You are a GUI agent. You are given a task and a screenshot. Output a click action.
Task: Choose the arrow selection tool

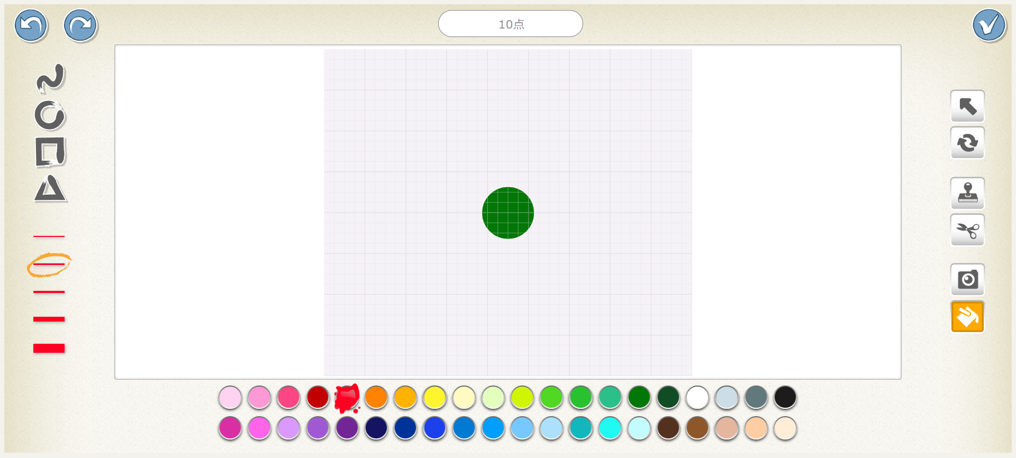tap(967, 106)
